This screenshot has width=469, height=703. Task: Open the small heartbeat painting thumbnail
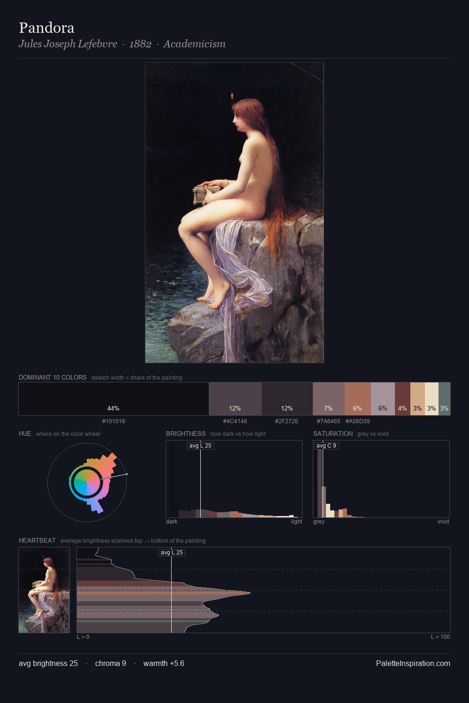coord(44,590)
